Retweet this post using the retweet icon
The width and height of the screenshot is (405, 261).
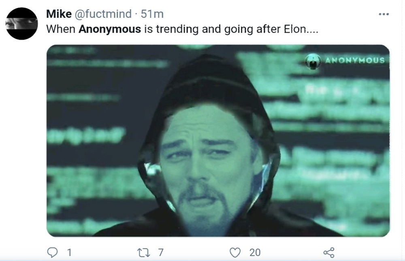coord(144,253)
